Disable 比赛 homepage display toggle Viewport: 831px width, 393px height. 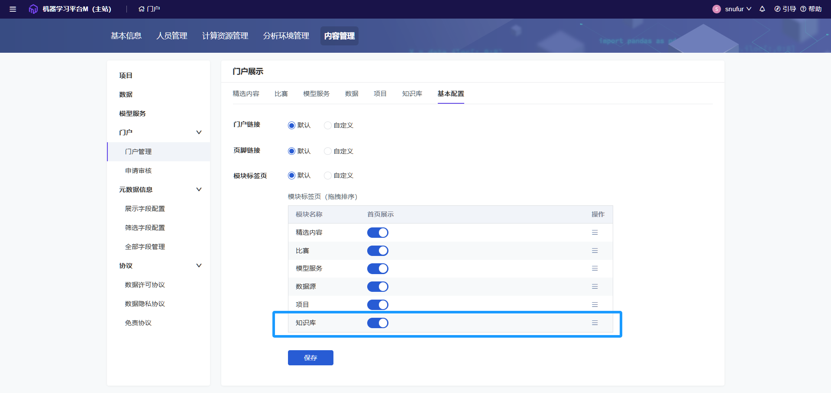click(378, 251)
